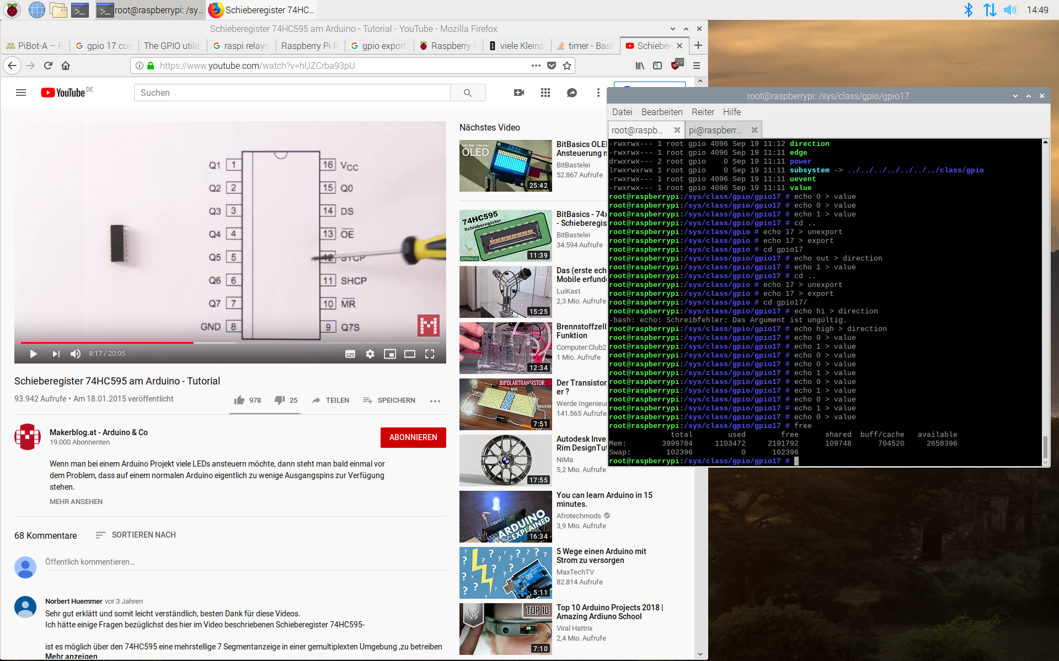Subscribe with ABONNIEREN button
Image resolution: width=1059 pixels, height=661 pixels.
pyautogui.click(x=413, y=437)
